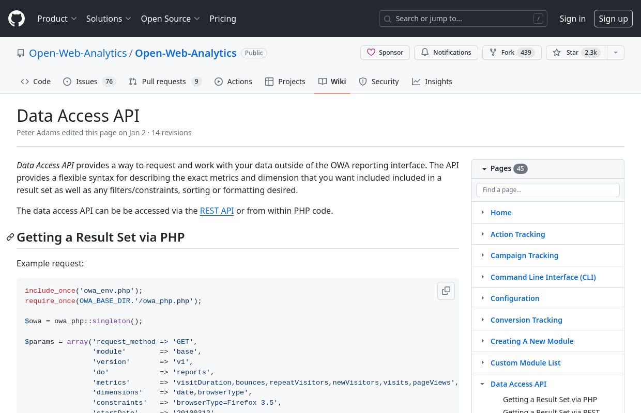Go to the Projects tab
This screenshot has width=641, height=413.
pyautogui.click(x=285, y=82)
